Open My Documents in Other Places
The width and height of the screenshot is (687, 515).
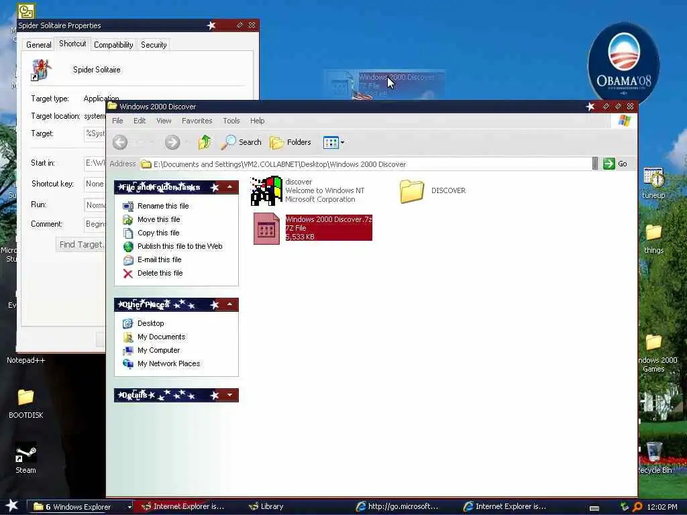(161, 337)
